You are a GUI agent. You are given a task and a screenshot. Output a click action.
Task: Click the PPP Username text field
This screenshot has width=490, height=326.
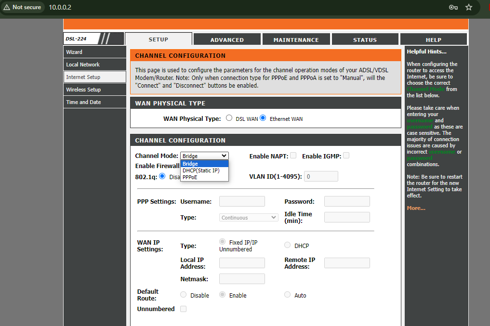coord(242,201)
